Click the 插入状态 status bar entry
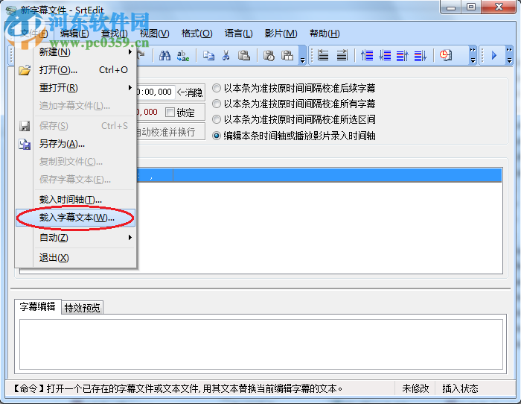The image size is (521, 404). pos(460,388)
